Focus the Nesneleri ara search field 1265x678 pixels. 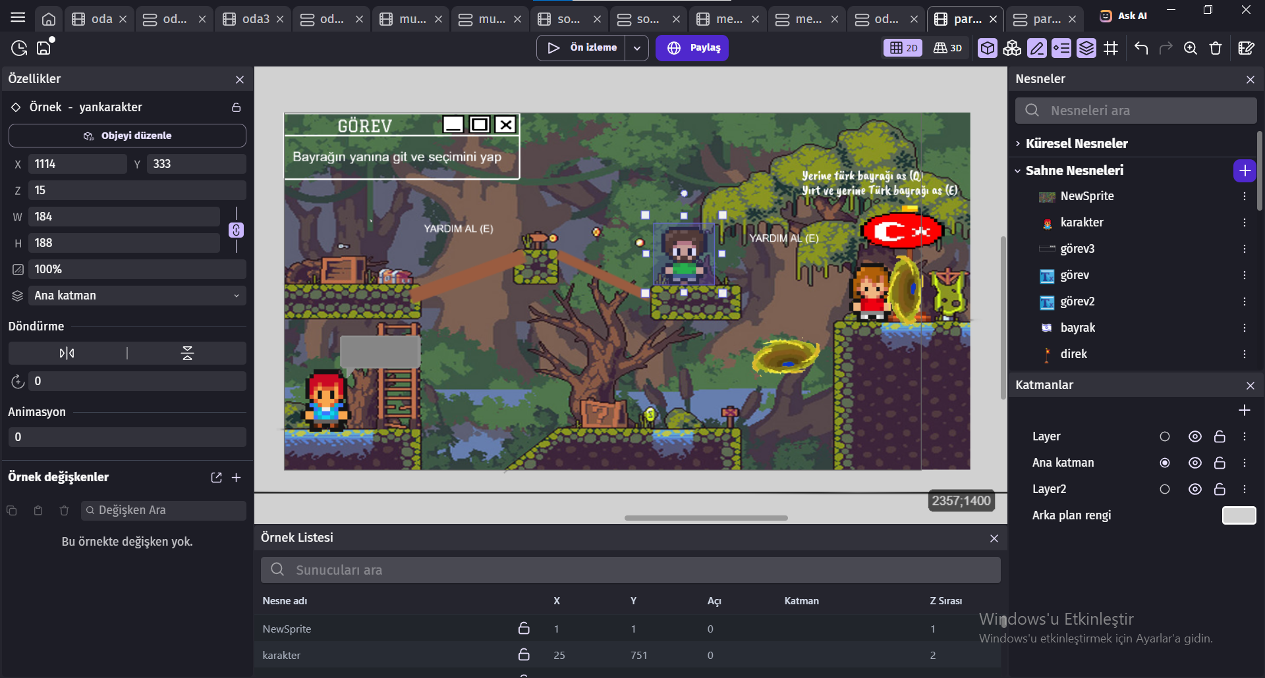(1136, 111)
